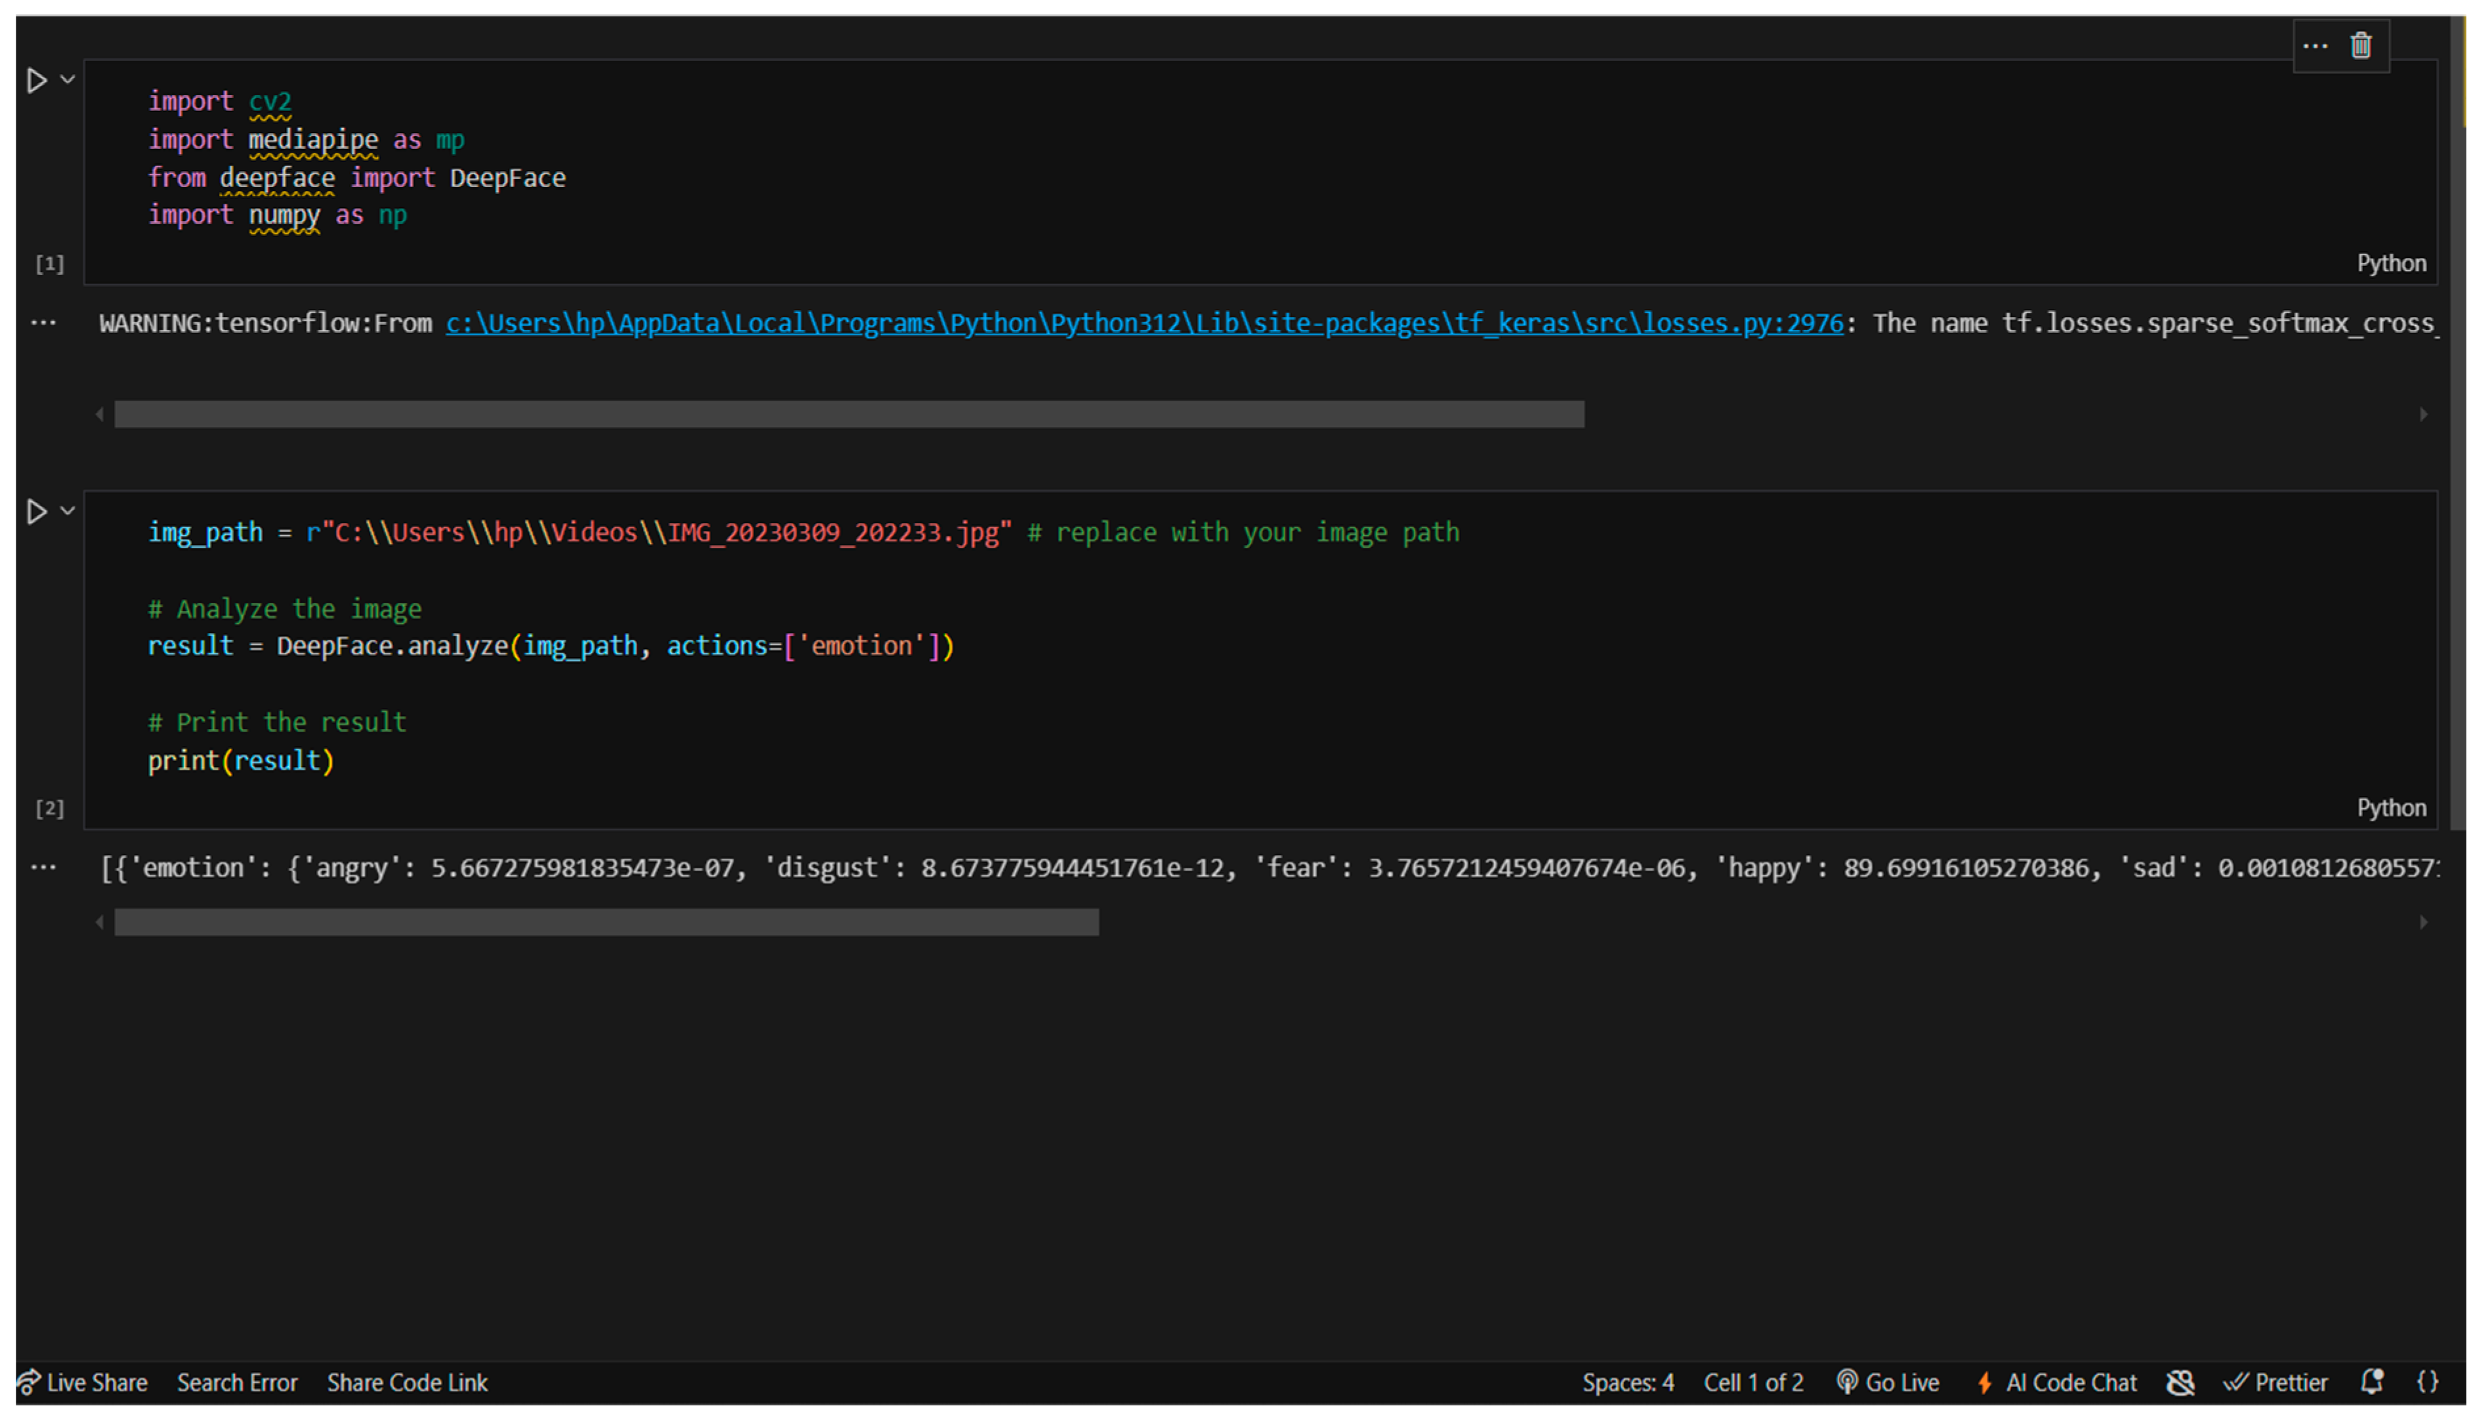This screenshot has height=1416, width=2477.
Task: Open the losses.py:2976 file link
Action: pos(1144,323)
